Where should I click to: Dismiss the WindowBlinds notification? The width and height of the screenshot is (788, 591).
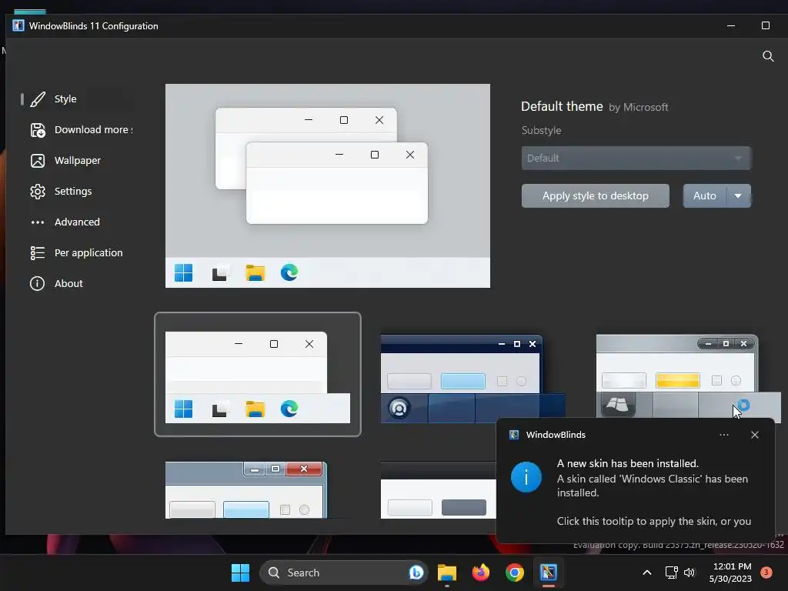coord(755,435)
